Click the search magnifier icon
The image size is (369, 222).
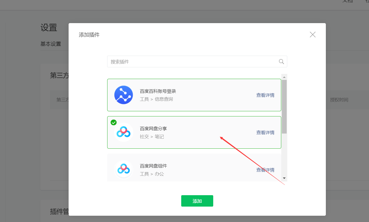tap(281, 62)
